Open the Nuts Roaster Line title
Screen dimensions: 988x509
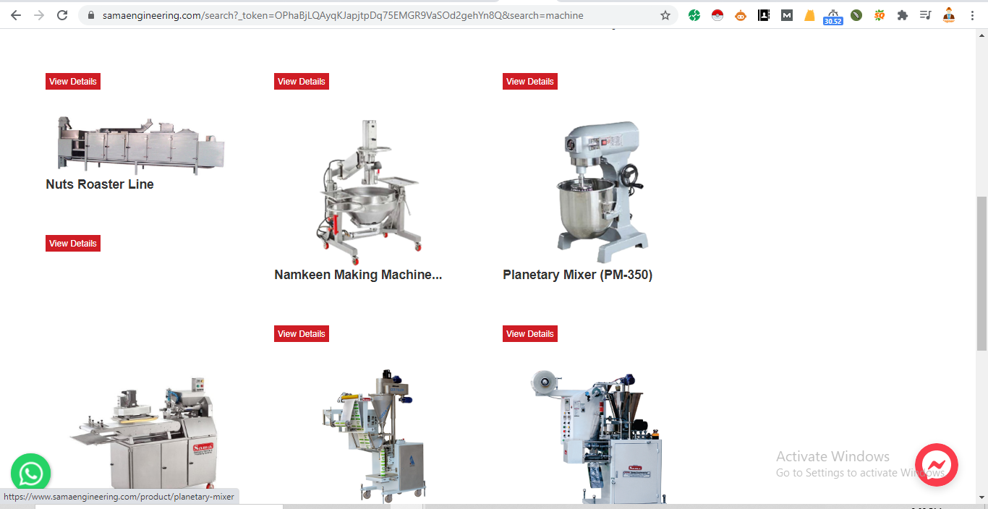click(100, 184)
